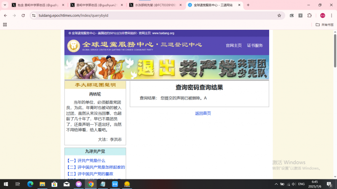Bookmark this page with the star icon
Viewport: 337px width, 189px height.
click(x=279, y=16)
